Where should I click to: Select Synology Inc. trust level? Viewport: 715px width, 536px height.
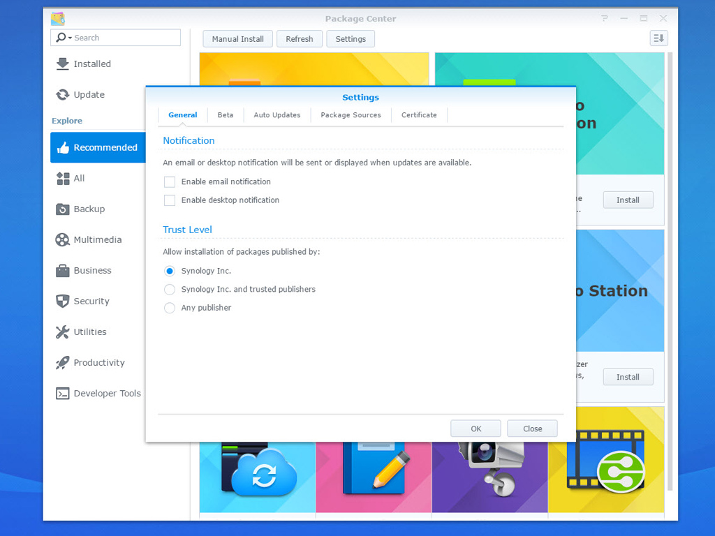170,271
